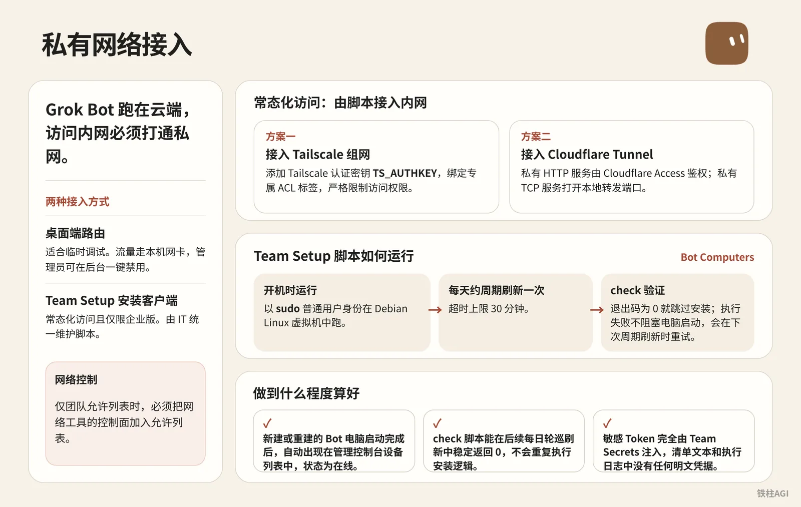The width and height of the screenshot is (801, 507).
Task: Select the '接入 Cloudflare Tunnel' title
Action: click(x=587, y=155)
